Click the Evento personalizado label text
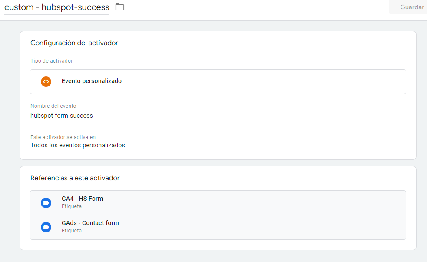This screenshot has width=427, height=262. pyautogui.click(x=92, y=81)
